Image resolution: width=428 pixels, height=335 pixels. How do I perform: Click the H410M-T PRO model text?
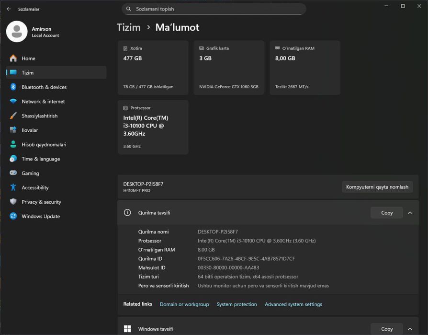(x=137, y=190)
